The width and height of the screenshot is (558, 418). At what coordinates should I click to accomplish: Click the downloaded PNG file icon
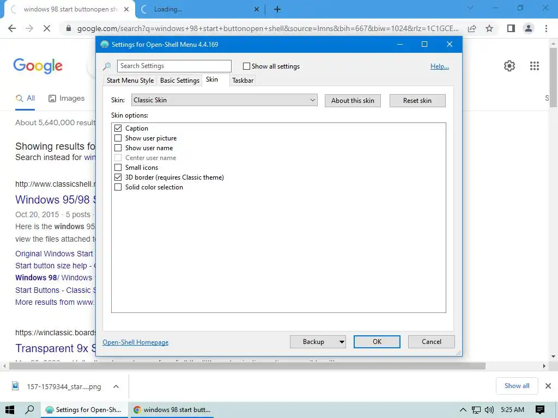pos(15,386)
